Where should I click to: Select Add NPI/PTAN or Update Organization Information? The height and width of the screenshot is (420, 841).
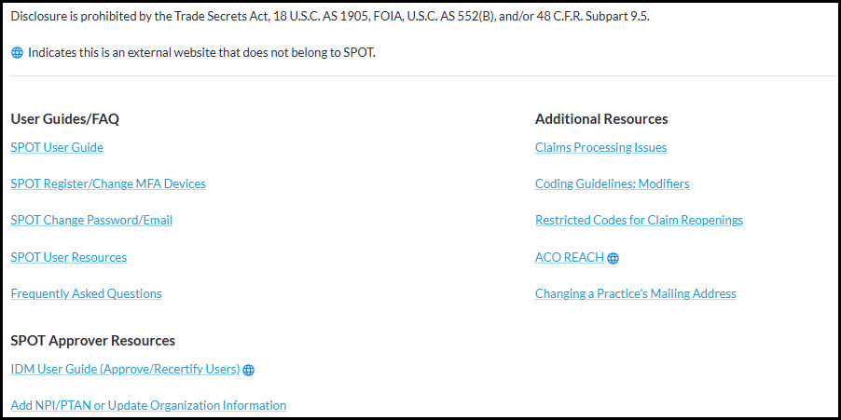point(148,405)
